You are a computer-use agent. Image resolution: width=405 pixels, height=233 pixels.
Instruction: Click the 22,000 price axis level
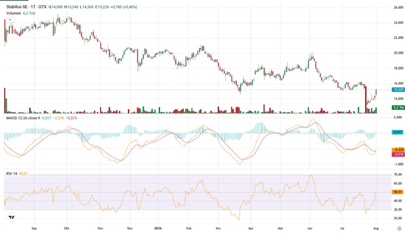(398, 38)
